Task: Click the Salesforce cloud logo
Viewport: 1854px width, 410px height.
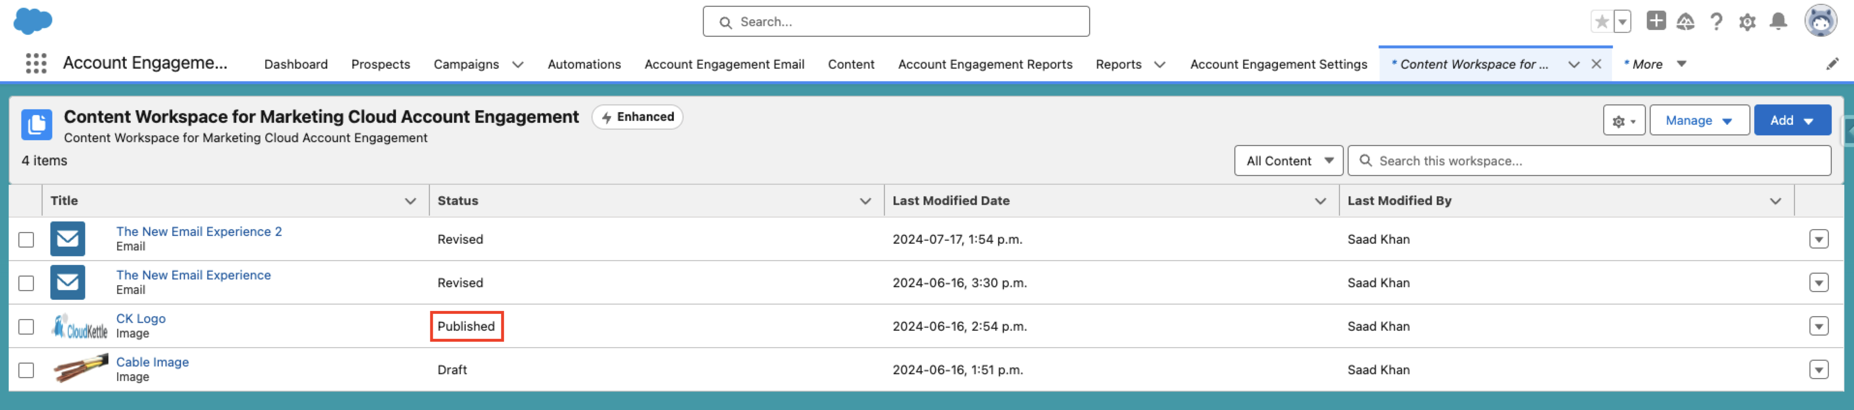Action: 33,21
